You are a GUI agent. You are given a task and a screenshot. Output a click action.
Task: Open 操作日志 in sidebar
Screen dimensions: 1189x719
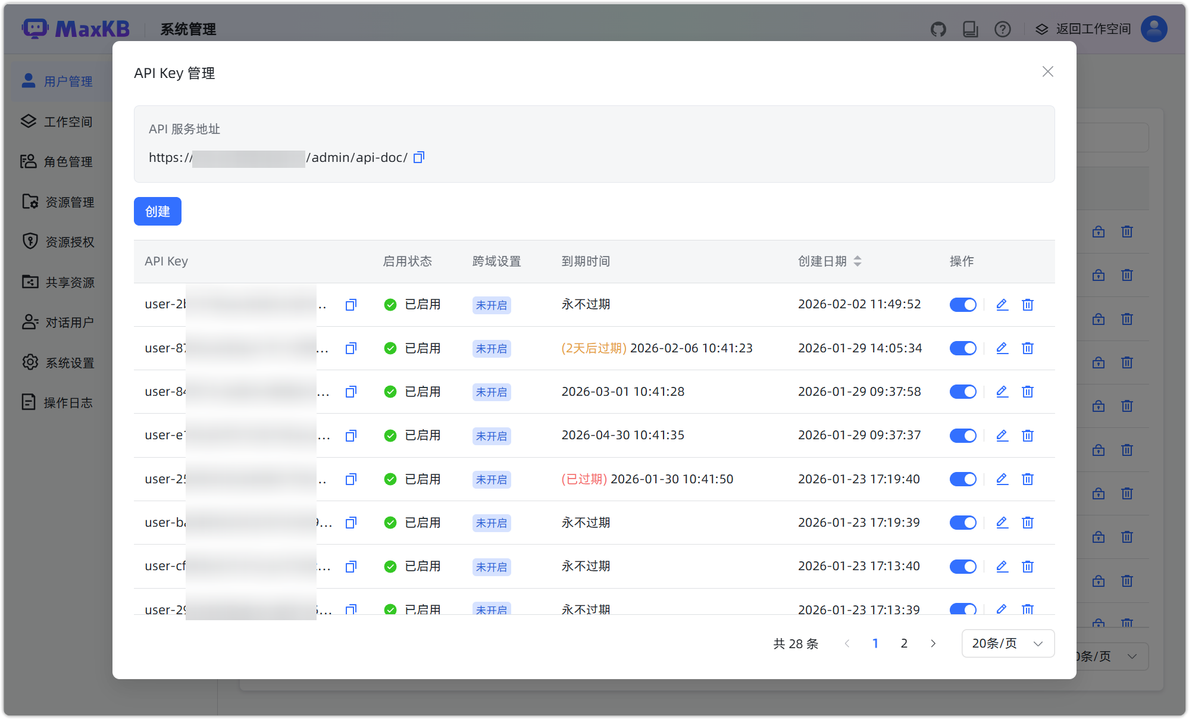click(x=68, y=403)
